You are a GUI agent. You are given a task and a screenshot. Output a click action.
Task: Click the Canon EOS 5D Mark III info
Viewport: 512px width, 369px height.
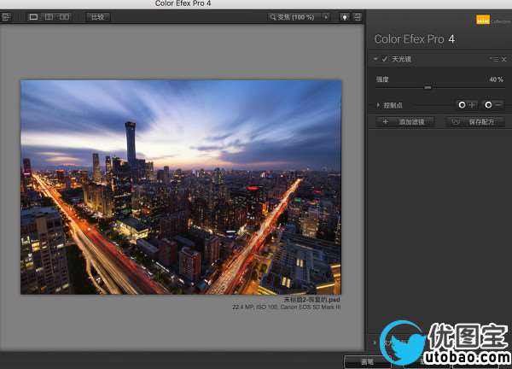[x=311, y=307]
